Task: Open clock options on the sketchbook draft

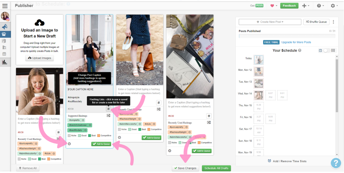Action: click(170, 151)
